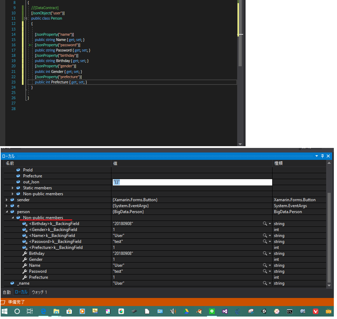Expand the sender variable node
Screen dimensions: 337x319
coord(6,199)
